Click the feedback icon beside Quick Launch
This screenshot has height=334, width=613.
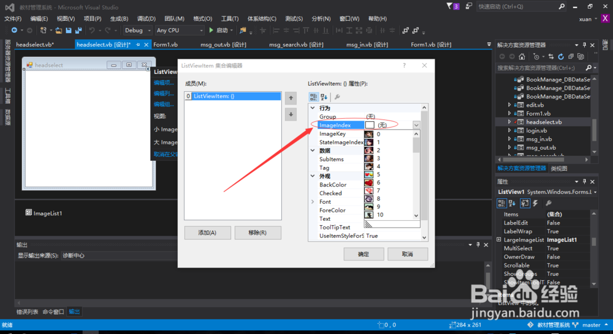point(469,6)
